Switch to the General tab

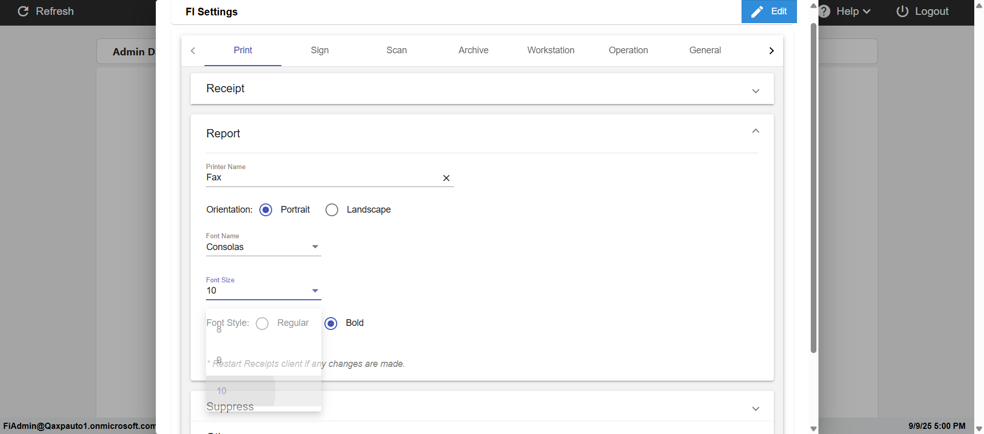[705, 50]
